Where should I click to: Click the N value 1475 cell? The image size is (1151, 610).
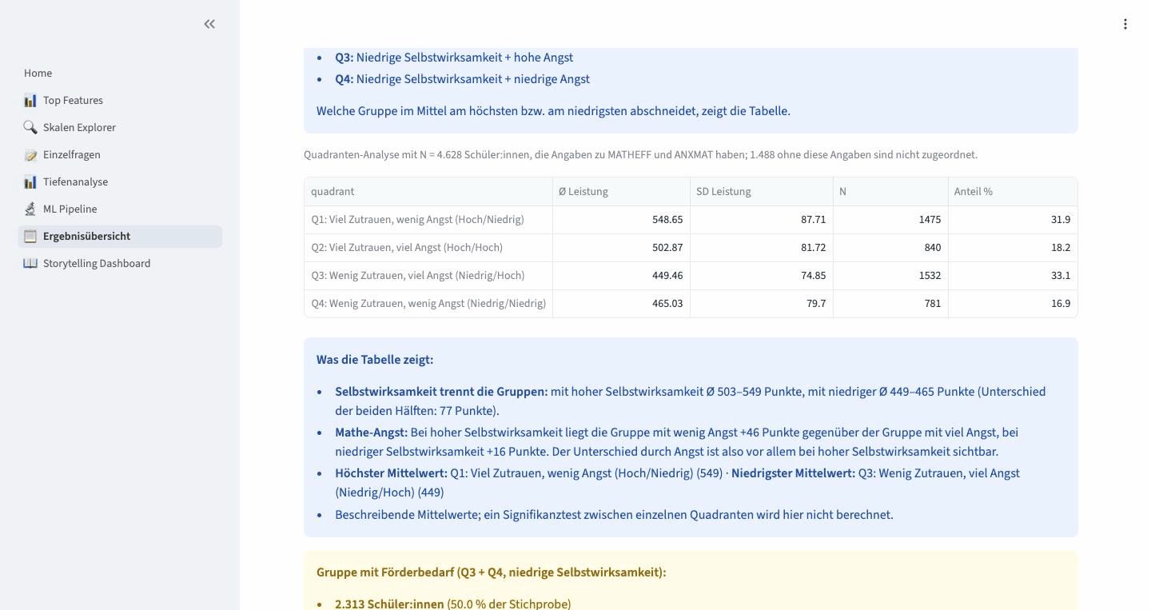coord(890,220)
